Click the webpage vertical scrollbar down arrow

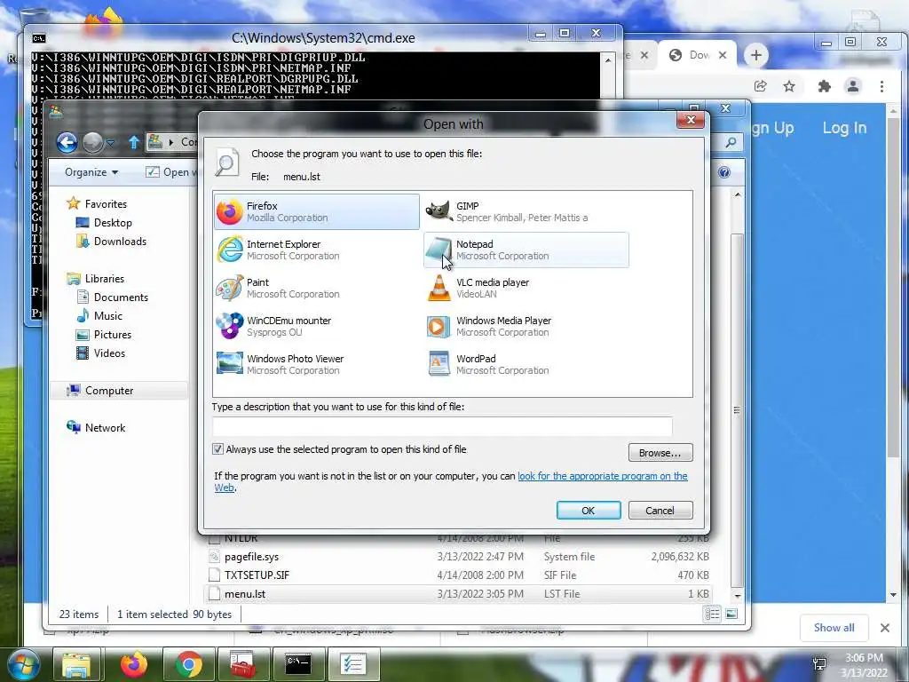click(x=893, y=595)
